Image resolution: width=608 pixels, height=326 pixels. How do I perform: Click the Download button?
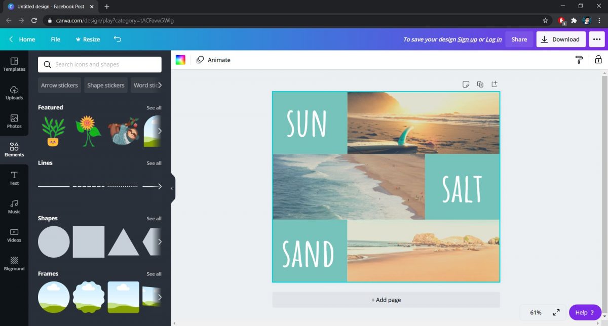pos(561,39)
